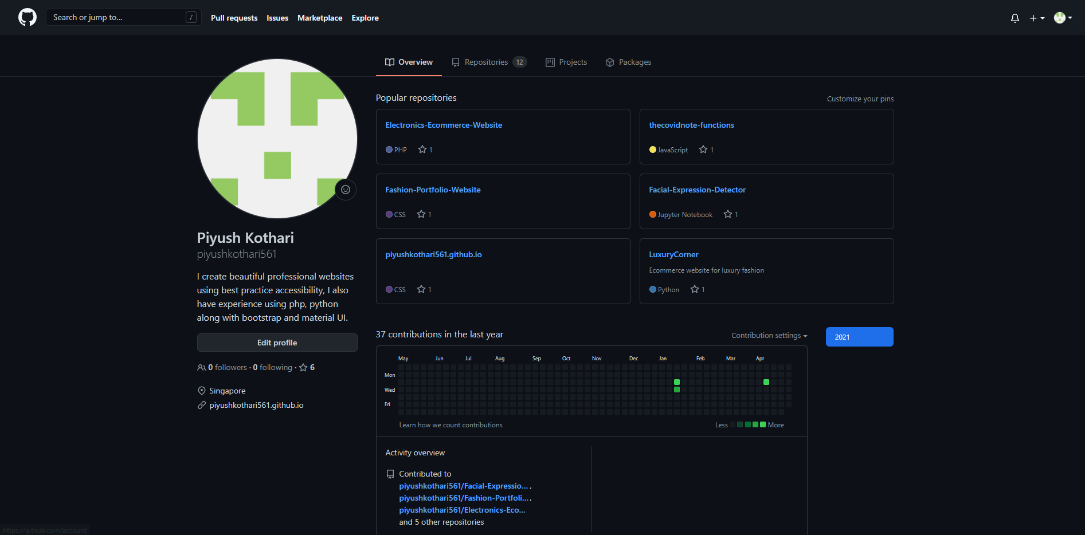The height and width of the screenshot is (535, 1085).
Task: Click star icon on Electronics-Ecommerce-Website repo
Action: click(422, 150)
